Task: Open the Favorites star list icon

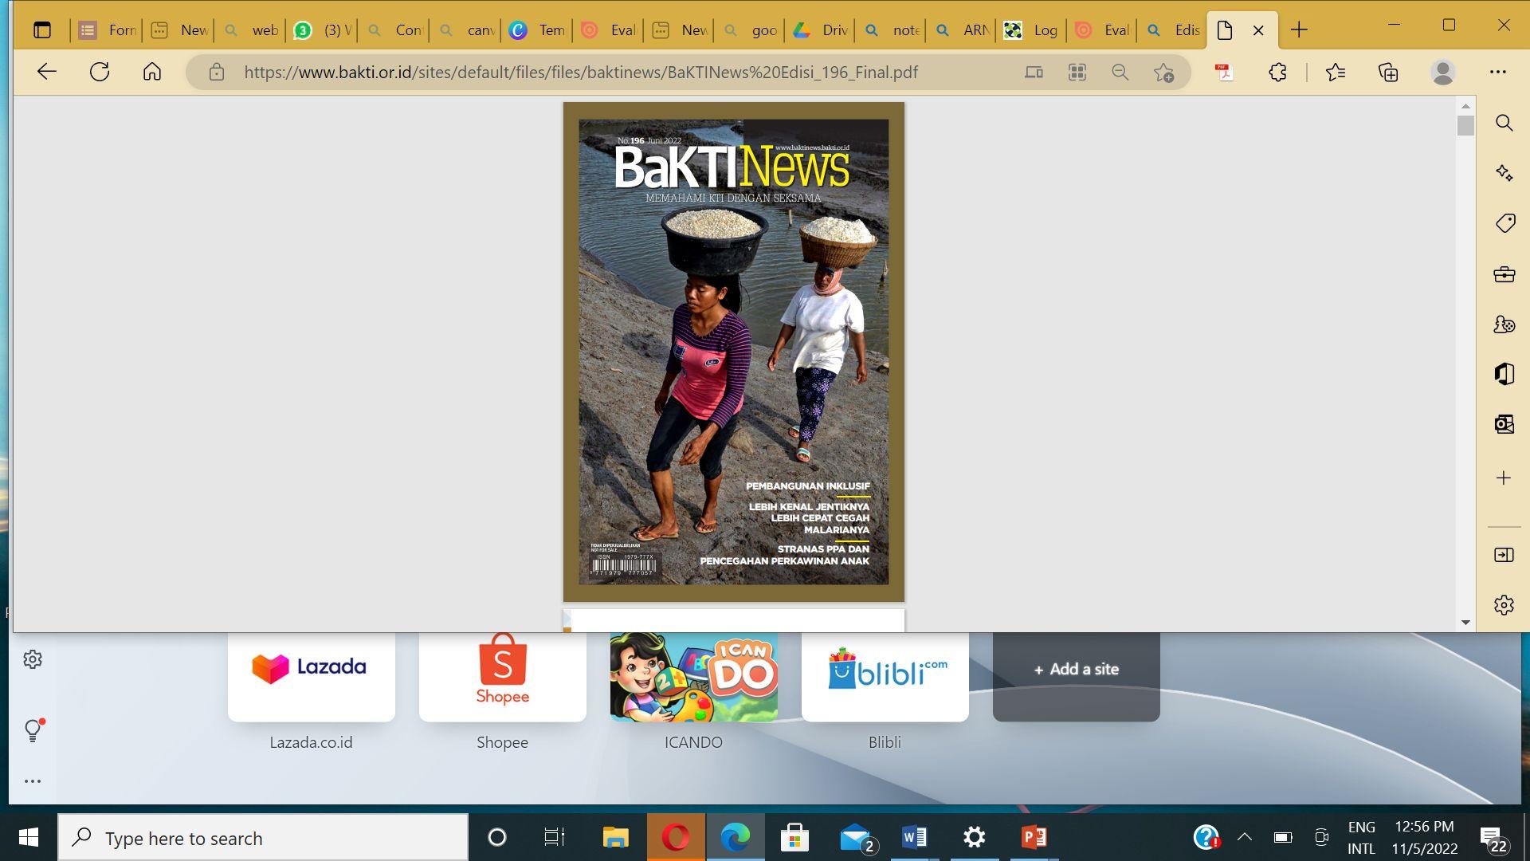Action: pyautogui.click(x=1336, y=72)
